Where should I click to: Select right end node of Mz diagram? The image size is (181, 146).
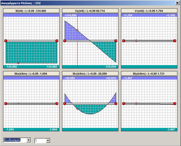(x=116, y=104)
